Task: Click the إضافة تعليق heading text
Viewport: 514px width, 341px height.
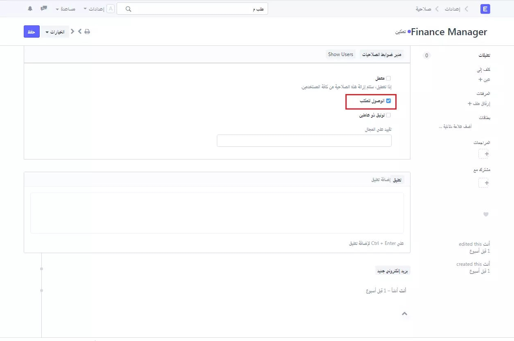Action: 381,180
